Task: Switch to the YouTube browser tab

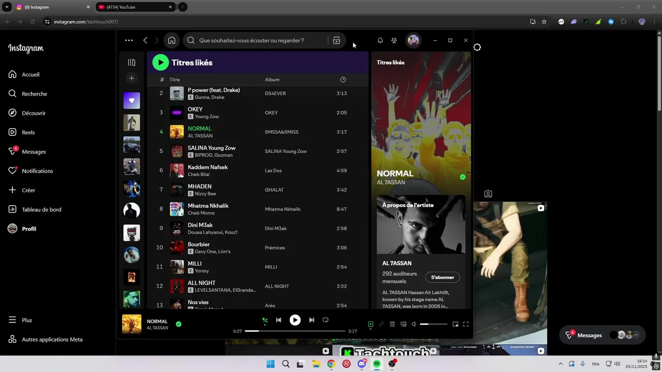Action: pyautogui.click(x=134, y=7)
